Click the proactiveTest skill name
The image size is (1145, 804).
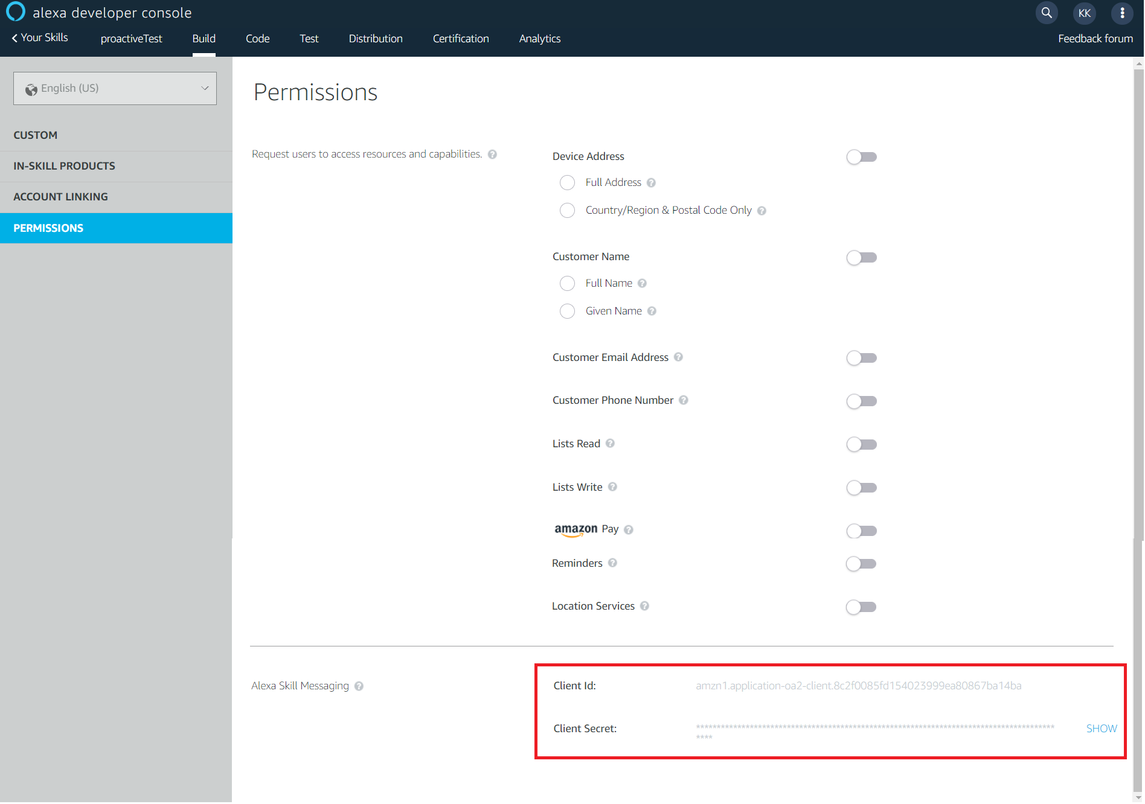131,39
